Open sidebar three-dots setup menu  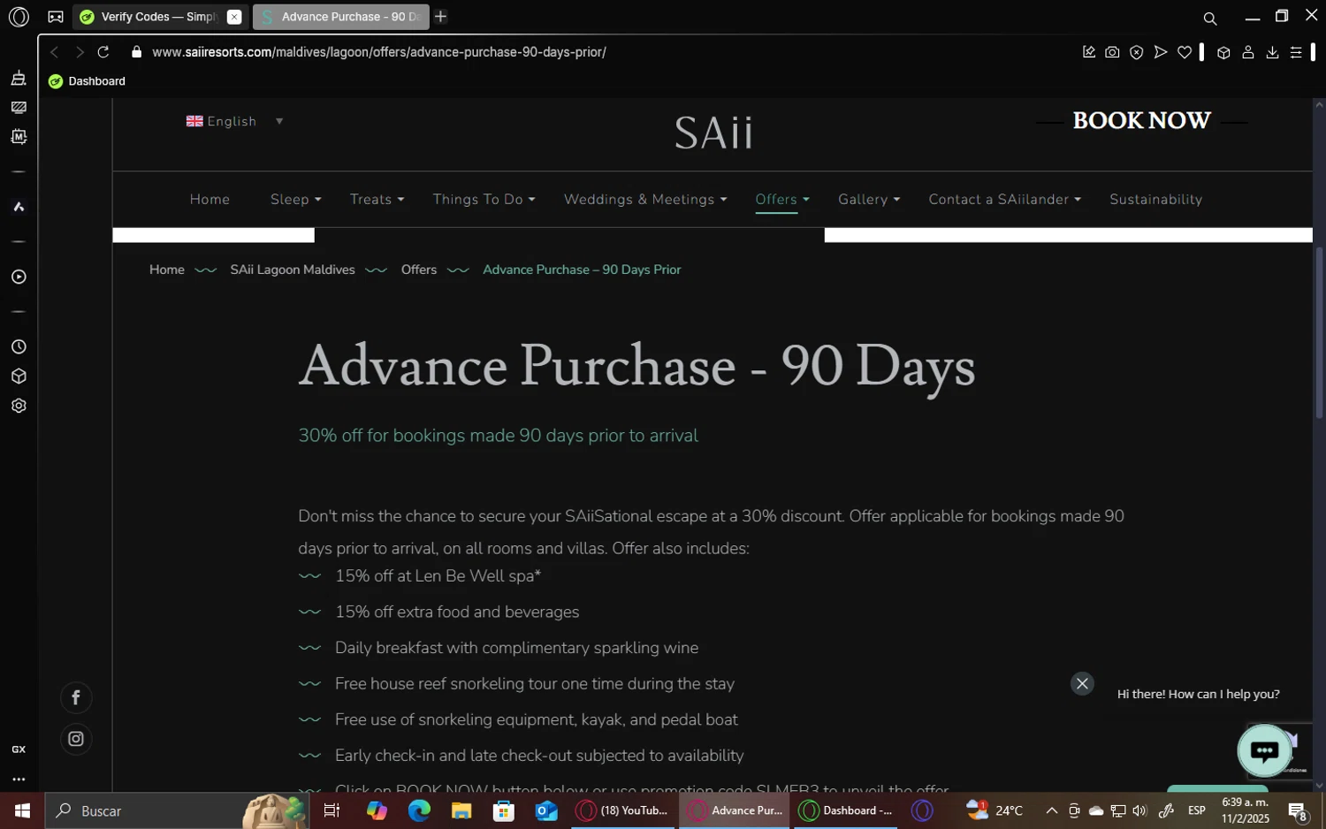click(x=19, y=780)
